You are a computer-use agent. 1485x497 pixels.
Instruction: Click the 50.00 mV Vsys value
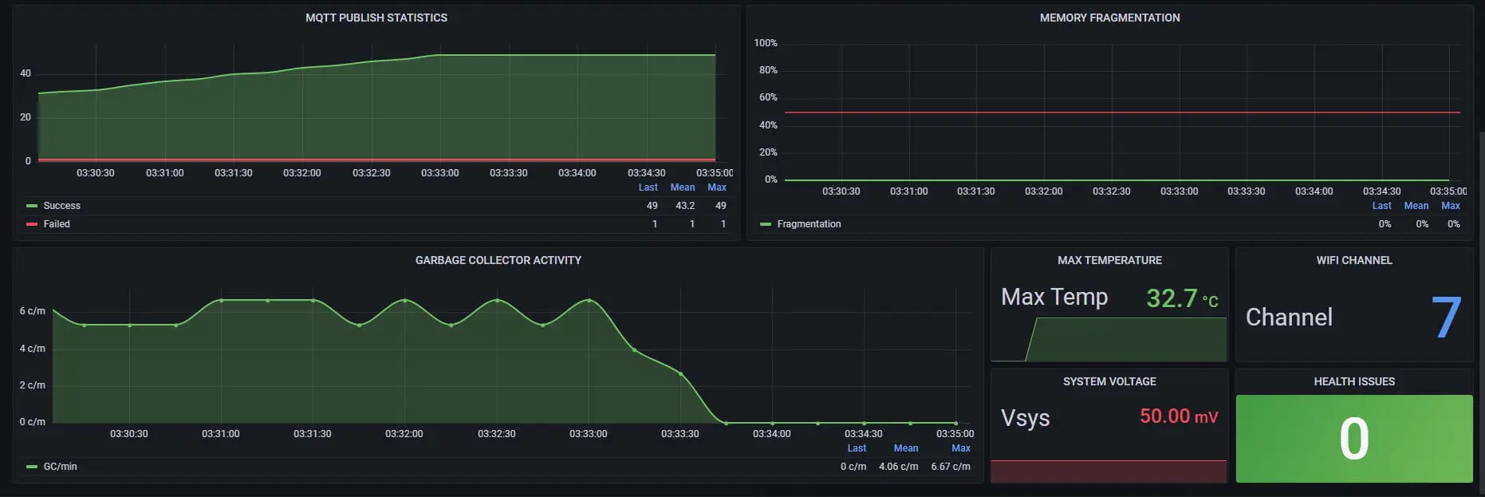(x=1179, y=416)
